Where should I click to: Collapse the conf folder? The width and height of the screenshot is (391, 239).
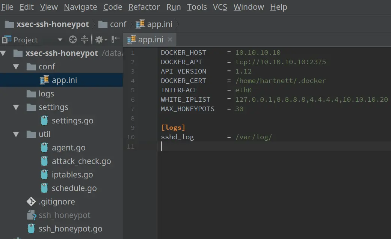(16, 67)
